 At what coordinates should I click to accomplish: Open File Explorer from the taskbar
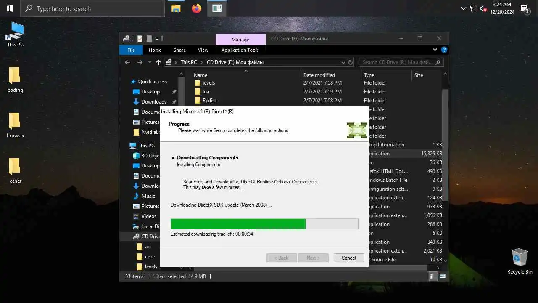(176, 8)
